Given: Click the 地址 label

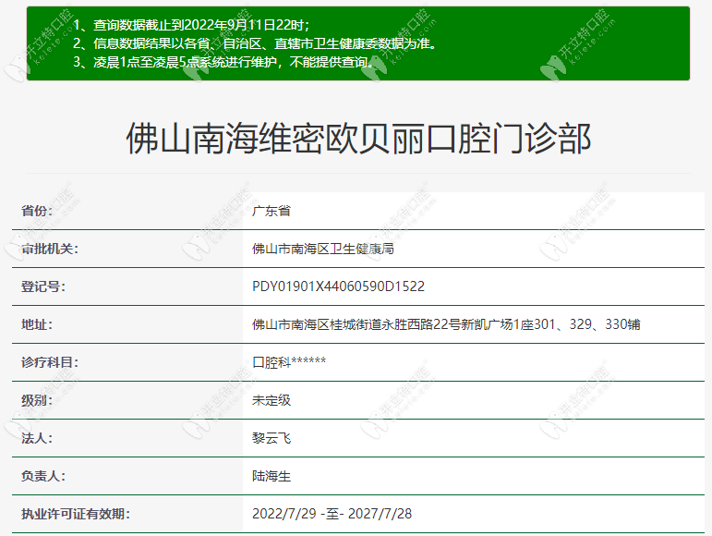Looking at the screenshot, I should pyautogui.click(x=37, y=324).
